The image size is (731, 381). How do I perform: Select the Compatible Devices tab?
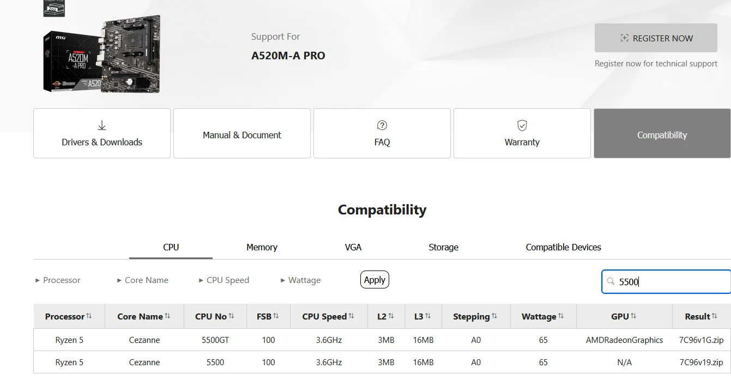point(563,247)
